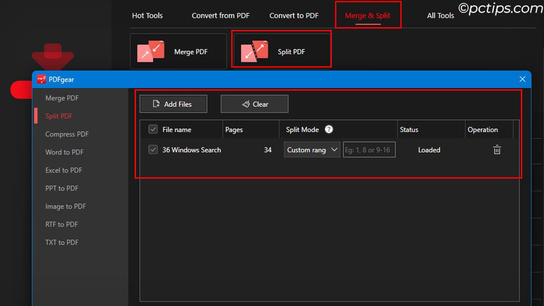544x306 pixels.
Task: Select Split PDF in the sidebar
Action: coord(59,116)
